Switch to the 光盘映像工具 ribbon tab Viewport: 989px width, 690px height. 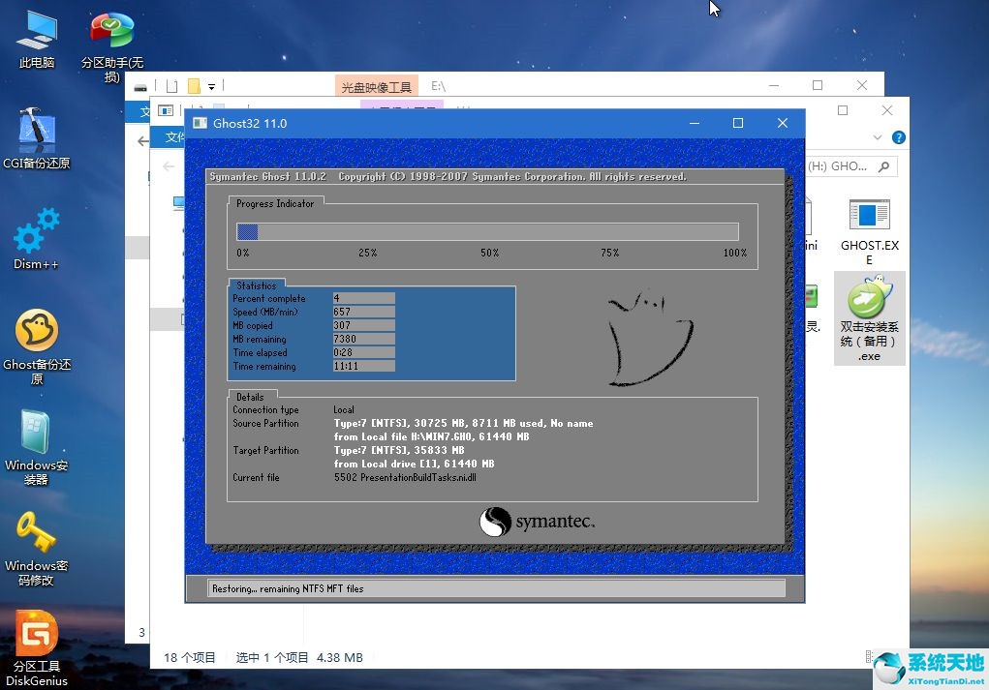pos(378,86)
